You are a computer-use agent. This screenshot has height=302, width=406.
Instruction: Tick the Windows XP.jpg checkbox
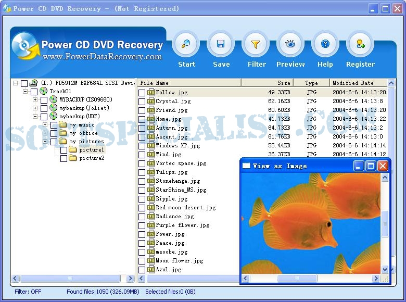point(142,146)
